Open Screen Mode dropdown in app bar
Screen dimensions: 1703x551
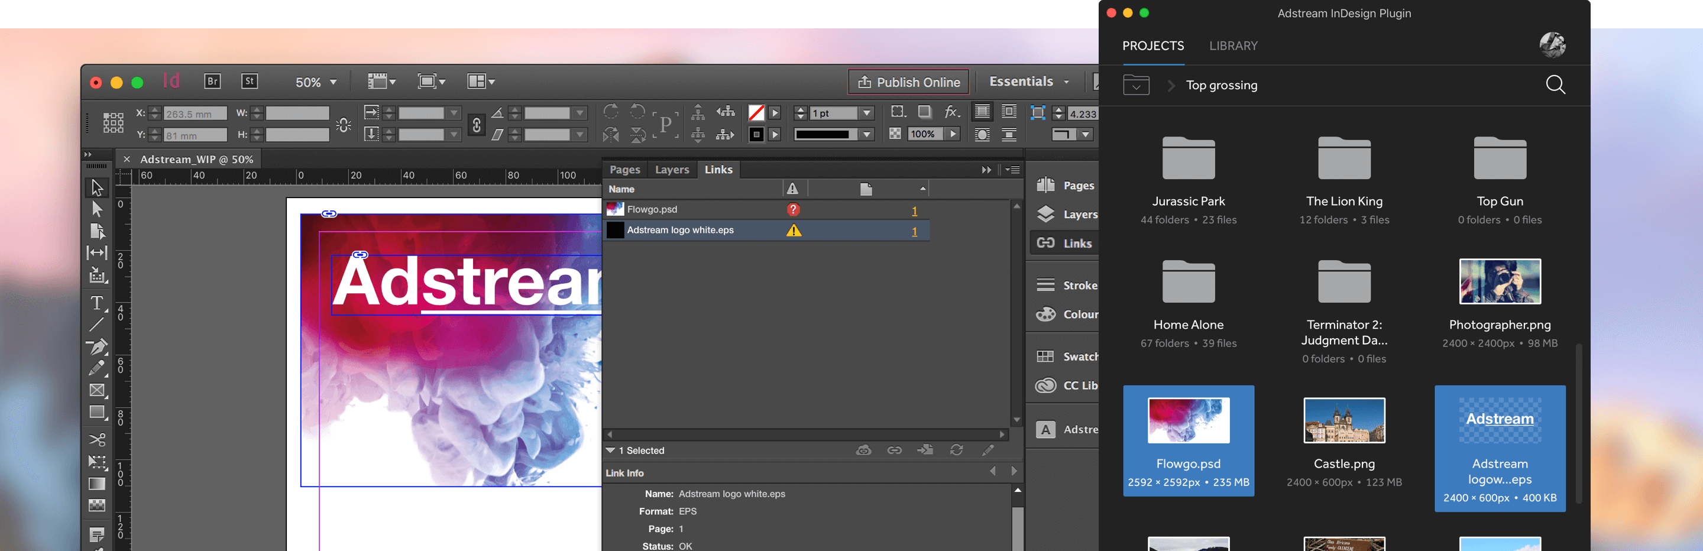tap(432, 81)
